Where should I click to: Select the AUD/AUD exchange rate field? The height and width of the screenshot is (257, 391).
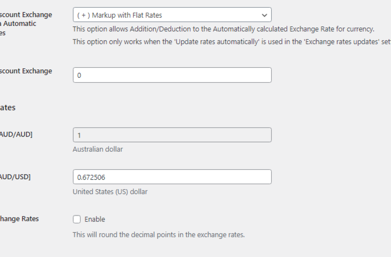[x=172, y=134]
